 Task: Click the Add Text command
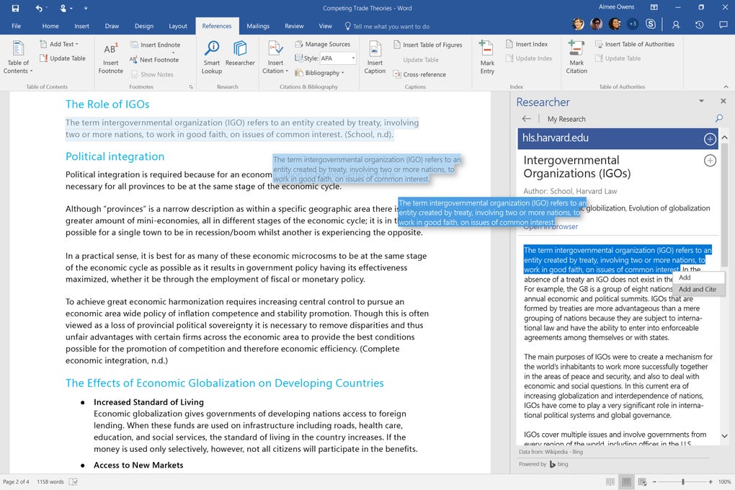[x=60, y=44]
